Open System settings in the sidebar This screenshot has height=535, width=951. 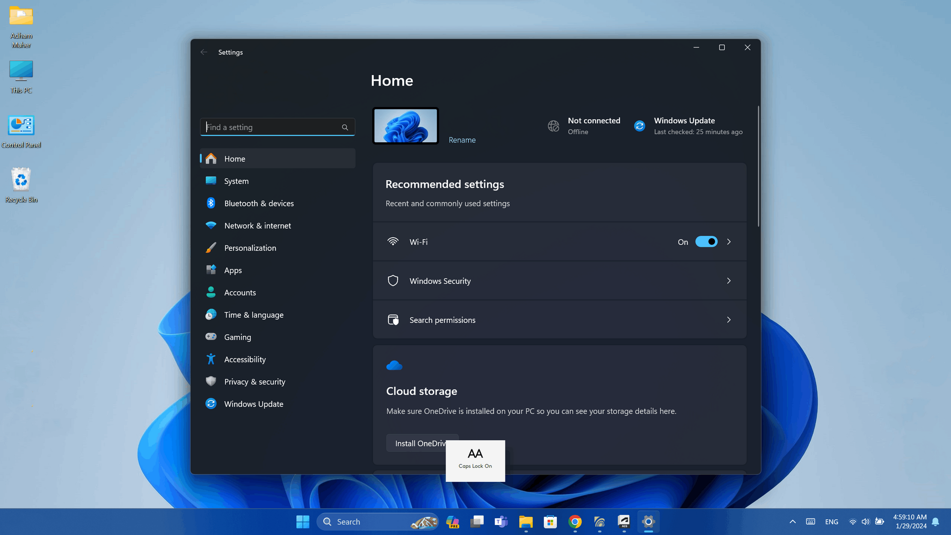pos(278,181)
